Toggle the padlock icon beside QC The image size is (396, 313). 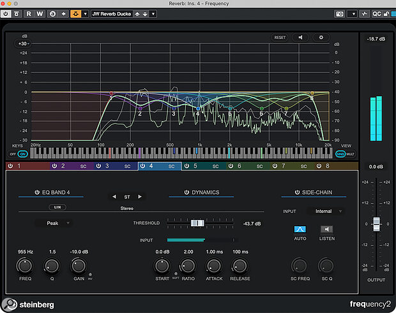pyautogui.click(x=386, y=14)
